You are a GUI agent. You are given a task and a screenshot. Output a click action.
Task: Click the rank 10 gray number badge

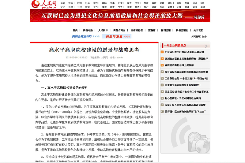point(162,112)
